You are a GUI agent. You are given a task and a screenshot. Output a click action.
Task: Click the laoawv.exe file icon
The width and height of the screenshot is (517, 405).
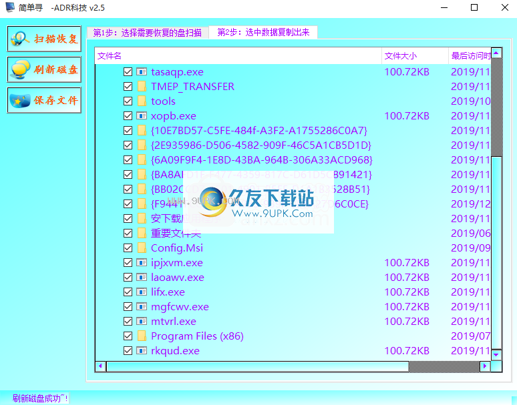(142, 278)
